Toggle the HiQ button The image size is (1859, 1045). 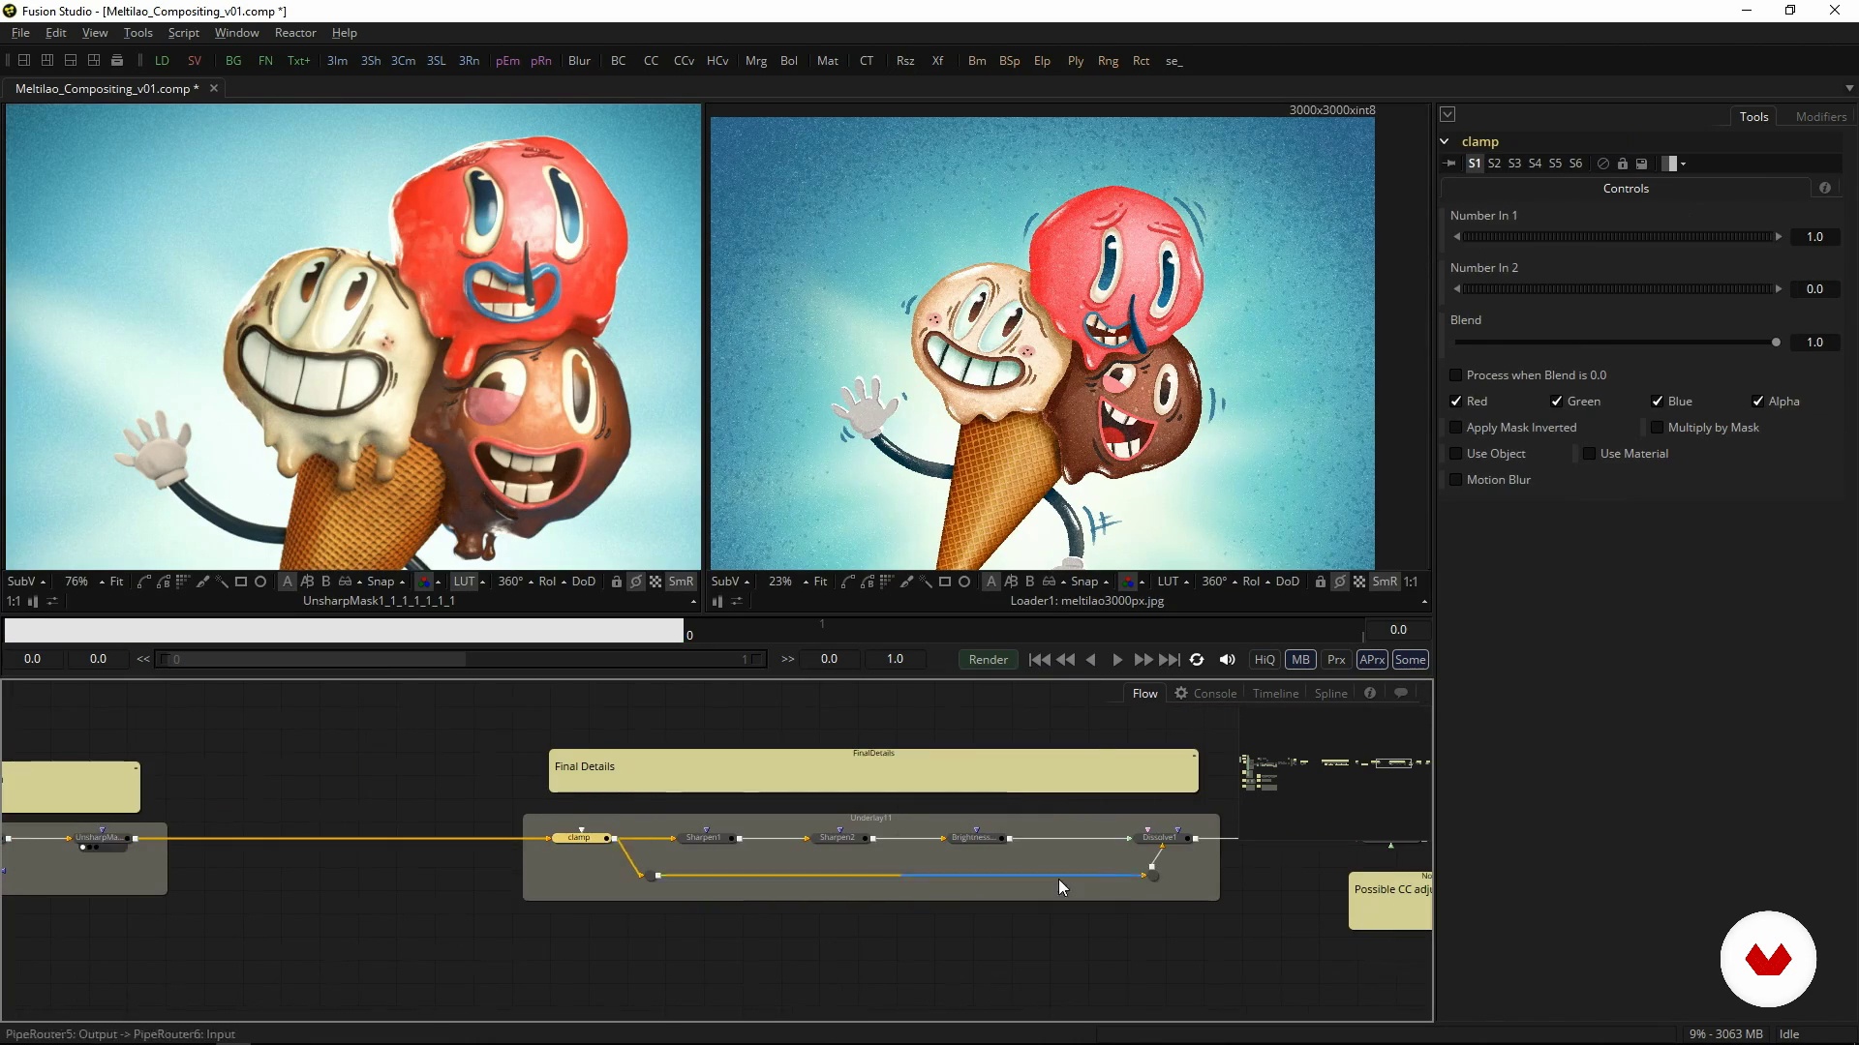(1265, 660)
